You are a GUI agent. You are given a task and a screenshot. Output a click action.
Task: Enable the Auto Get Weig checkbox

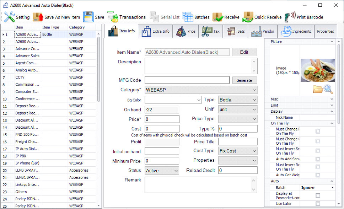318,175
